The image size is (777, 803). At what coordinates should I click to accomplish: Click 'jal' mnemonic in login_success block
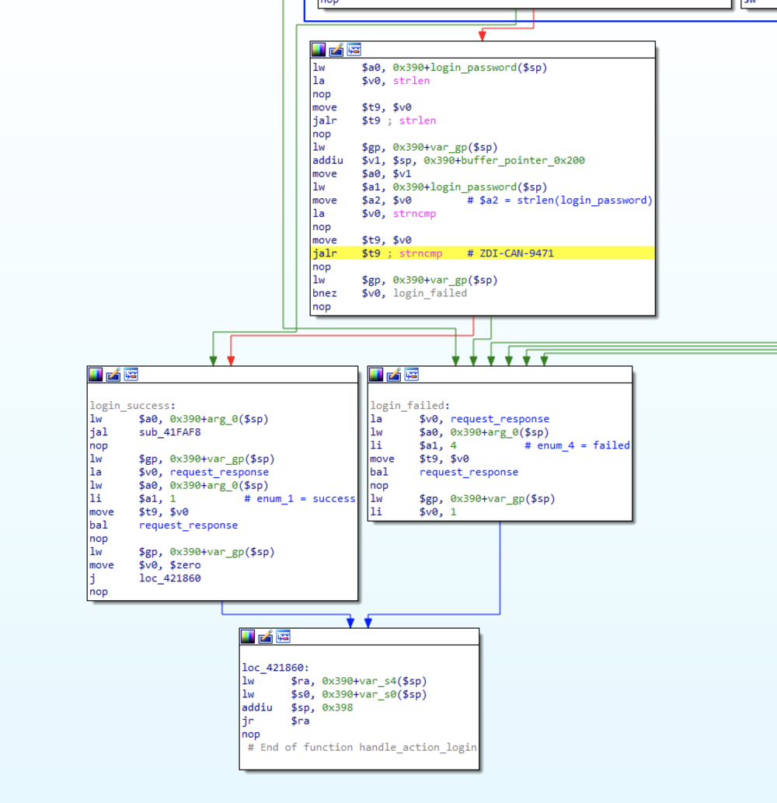point(99,432)
